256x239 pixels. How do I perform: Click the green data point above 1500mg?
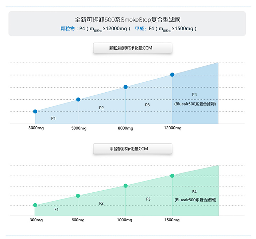click(172, 176)
